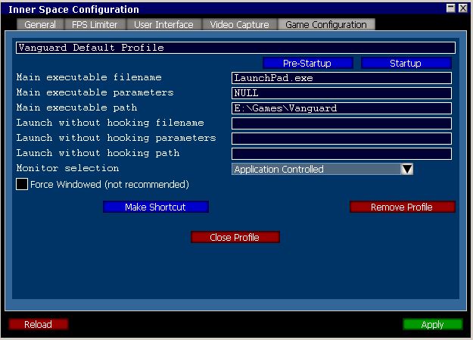Viewport: 473px width, 340px height.
Task: Click the Main executable parameters label
Action: [95, 92]
